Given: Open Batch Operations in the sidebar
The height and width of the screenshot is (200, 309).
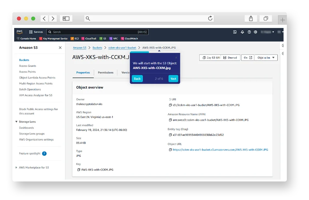Looking at the screenshot, I should [30, 89].
